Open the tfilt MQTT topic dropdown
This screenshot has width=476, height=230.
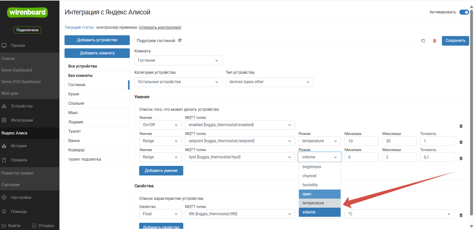pos(240,214)
